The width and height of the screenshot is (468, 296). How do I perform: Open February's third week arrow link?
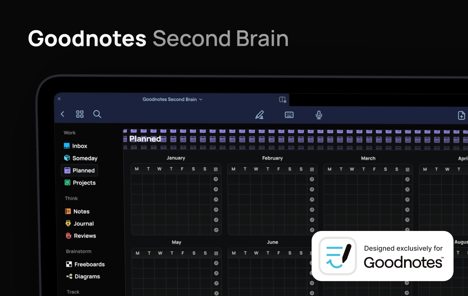tap(312, 200)
